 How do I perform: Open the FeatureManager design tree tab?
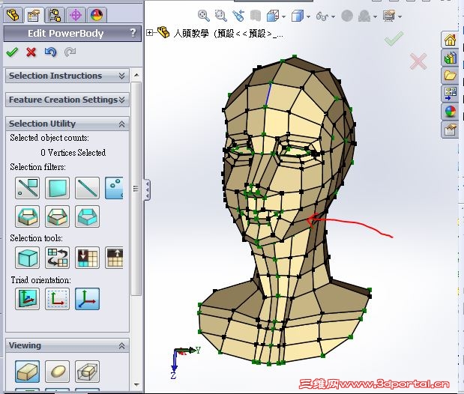(x=13, y=15)
